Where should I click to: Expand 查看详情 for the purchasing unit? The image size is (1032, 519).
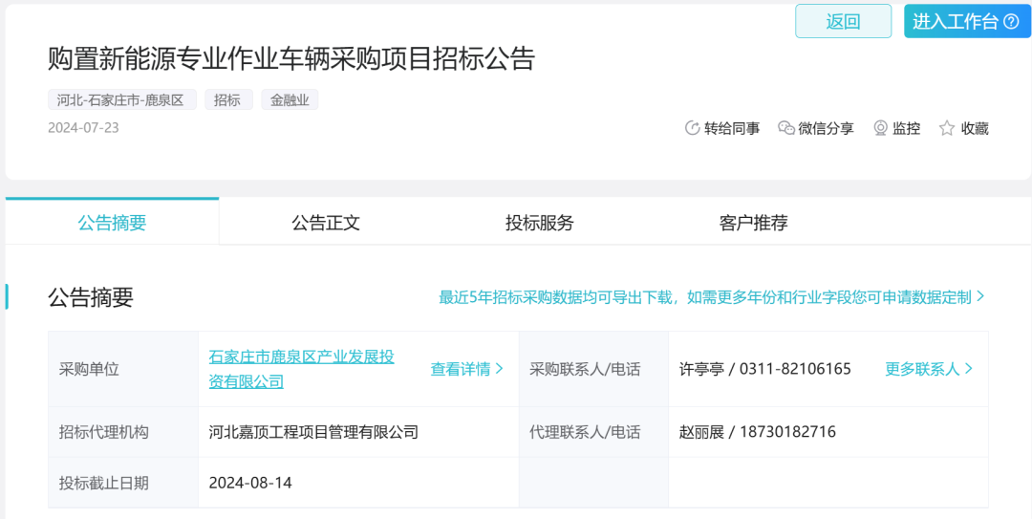[466, 369]
